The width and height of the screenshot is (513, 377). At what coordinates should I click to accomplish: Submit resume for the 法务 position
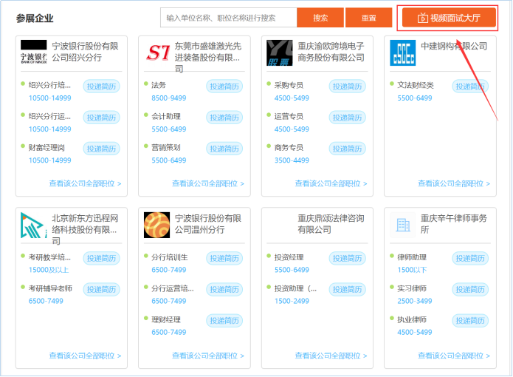(x=224, y=86)
